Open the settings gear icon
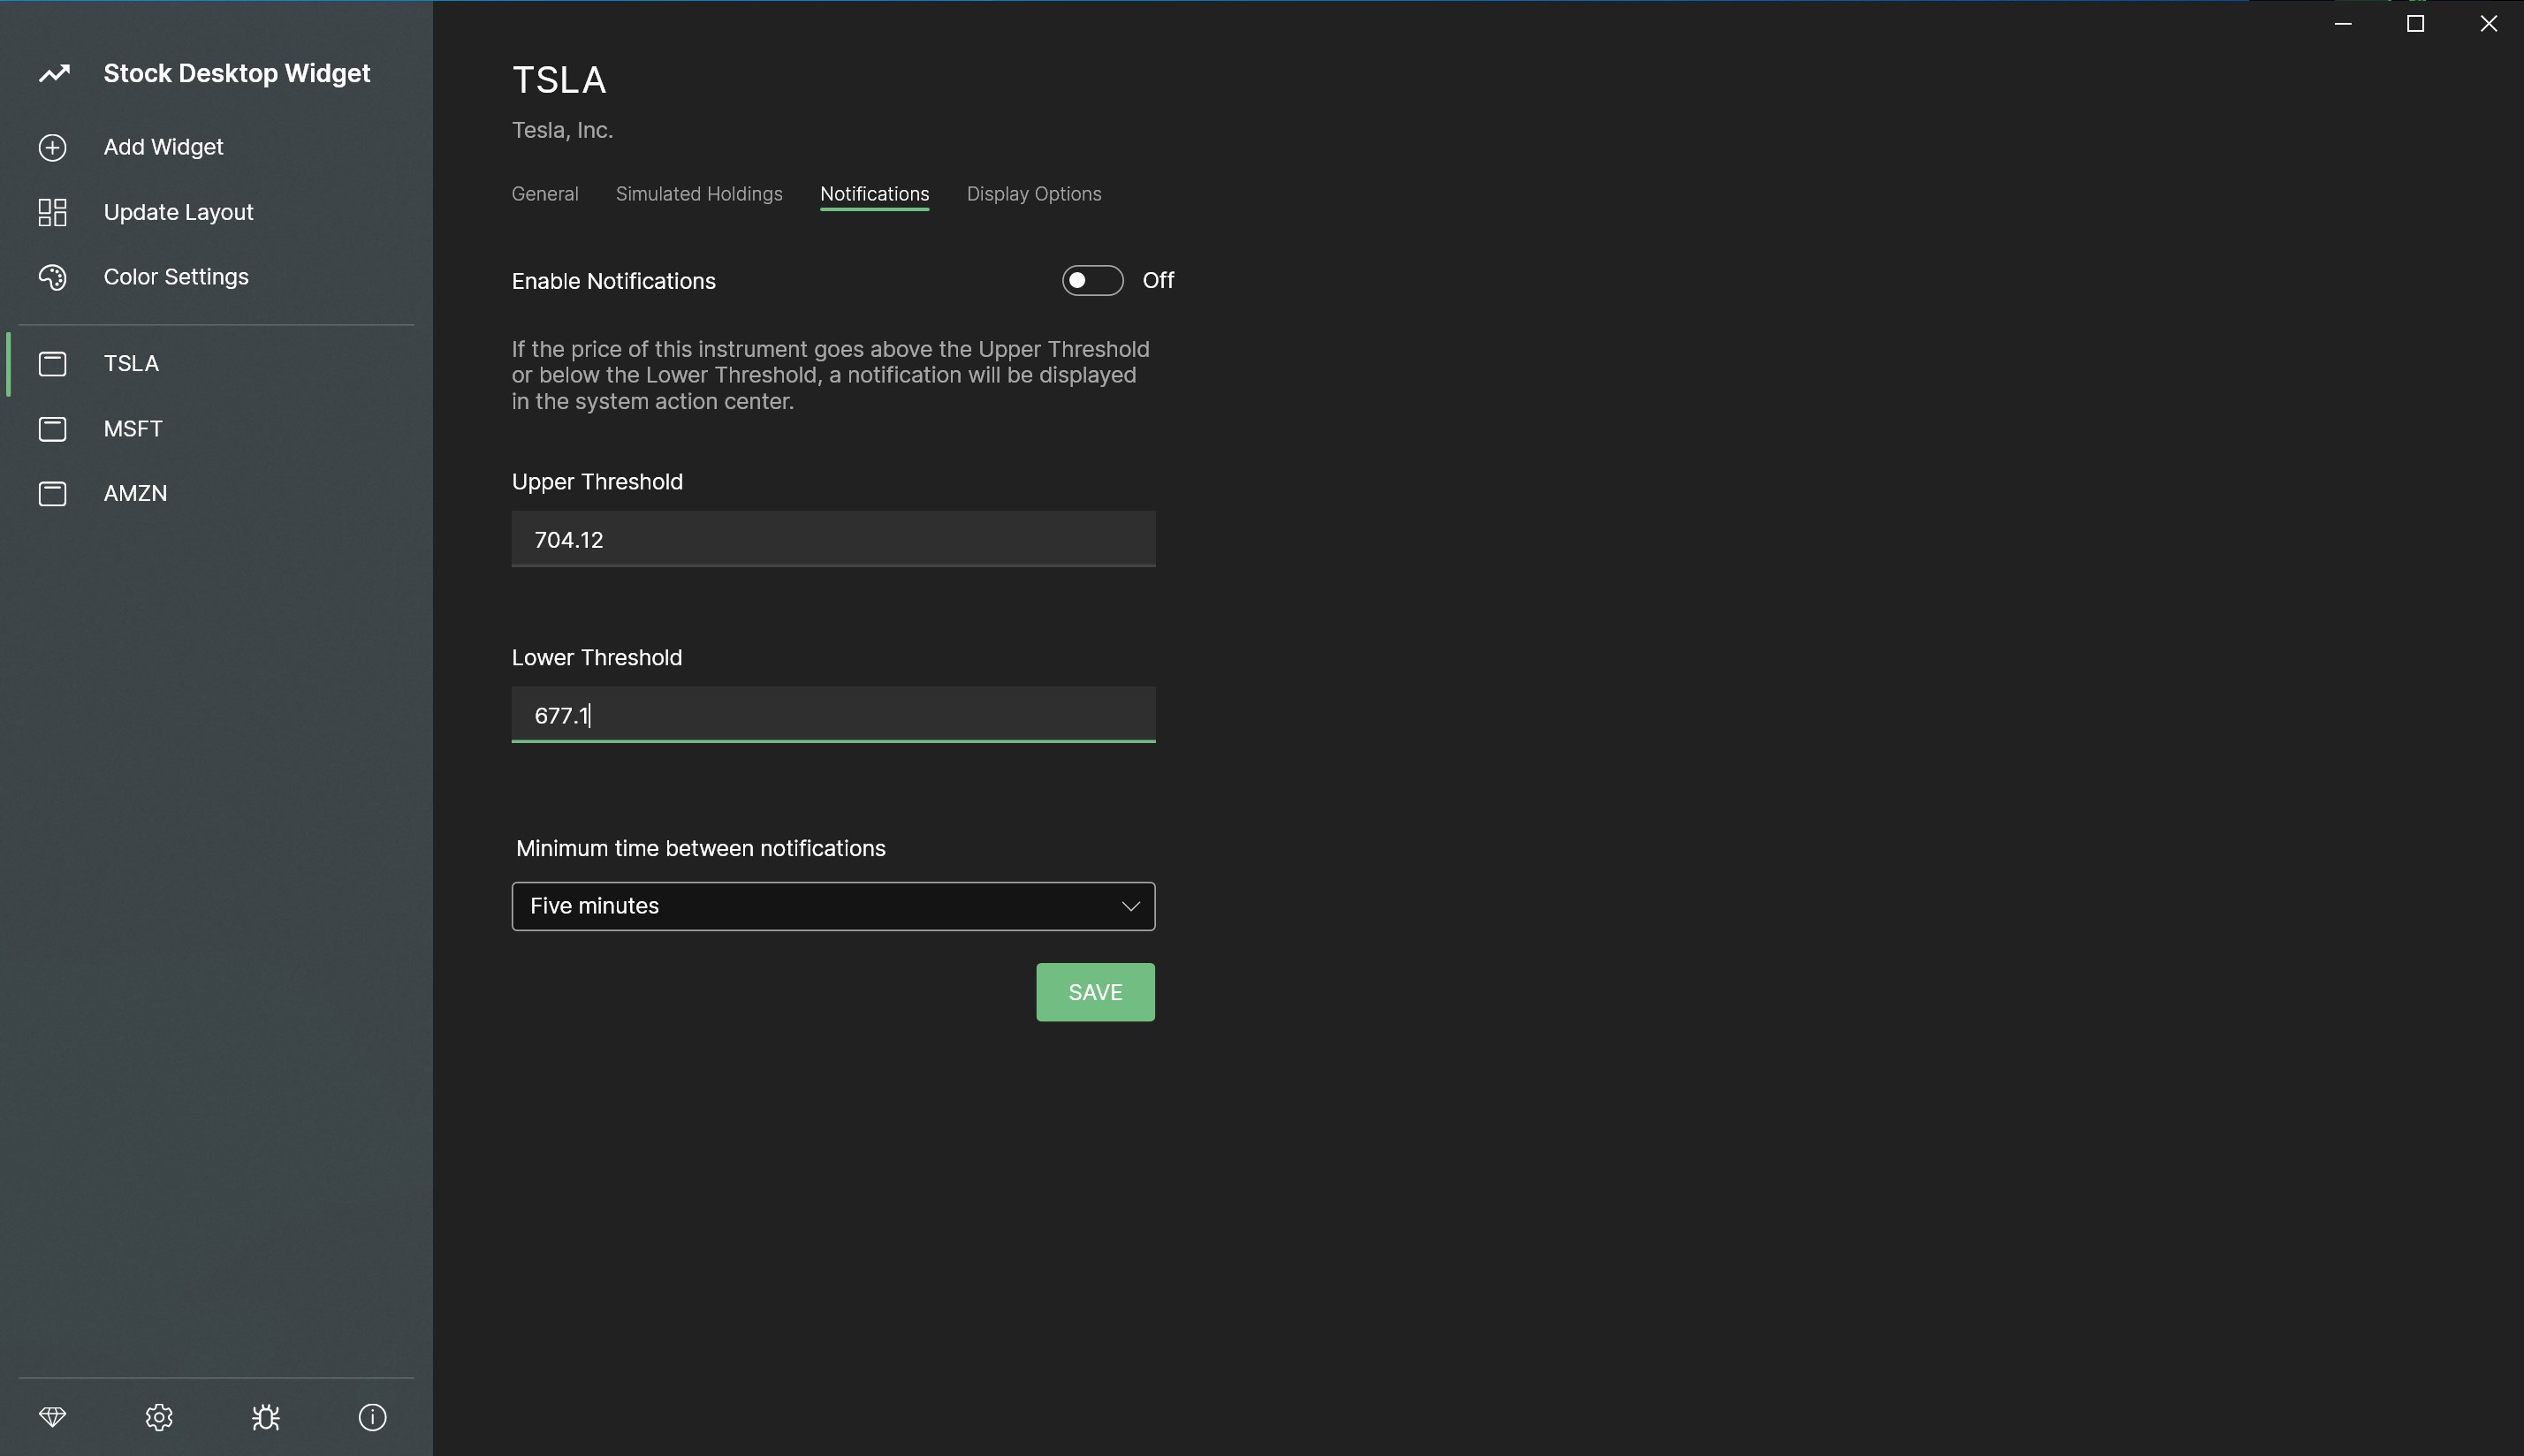 pyautogui.click(x=159, y=1417)
